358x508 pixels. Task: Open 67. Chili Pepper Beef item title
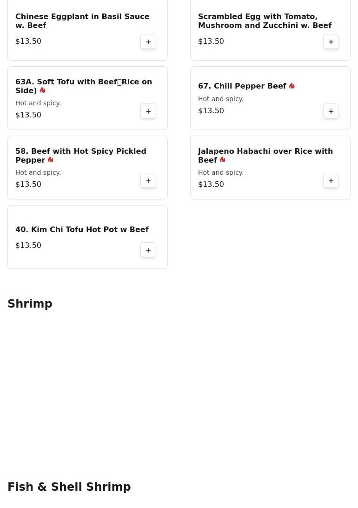242,86
